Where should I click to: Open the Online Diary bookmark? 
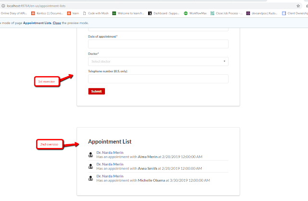coord(13,13)
